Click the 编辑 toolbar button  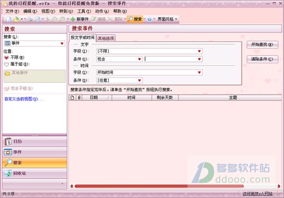point(98,19)
